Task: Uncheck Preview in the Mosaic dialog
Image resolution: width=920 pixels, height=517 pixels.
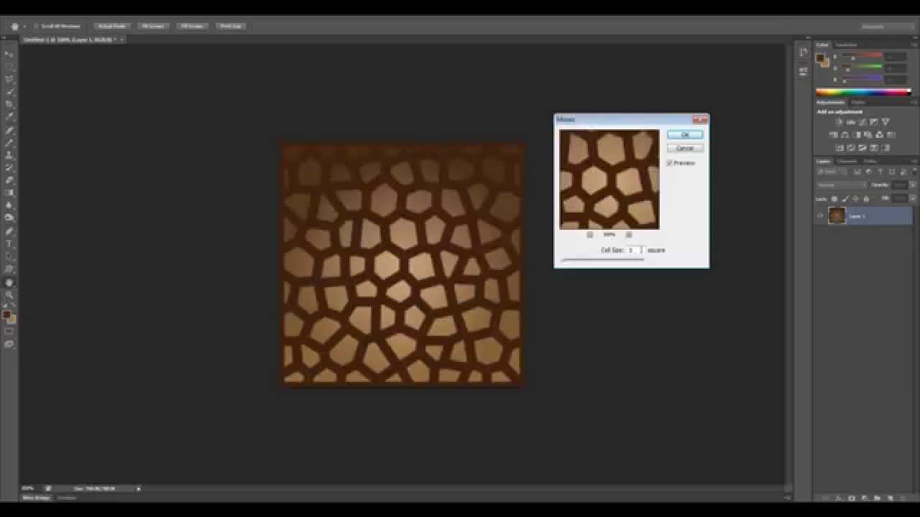Action: 670,163
